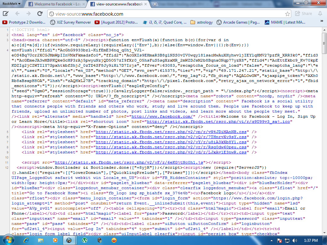327x245 pixels.
Task: Open the q9U99v3_saj.ico favicon link
Action: click(218, 122)
